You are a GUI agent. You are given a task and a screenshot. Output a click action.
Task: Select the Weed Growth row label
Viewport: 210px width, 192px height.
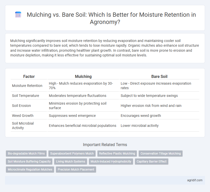pyautogui.click(x=23, y=115)
